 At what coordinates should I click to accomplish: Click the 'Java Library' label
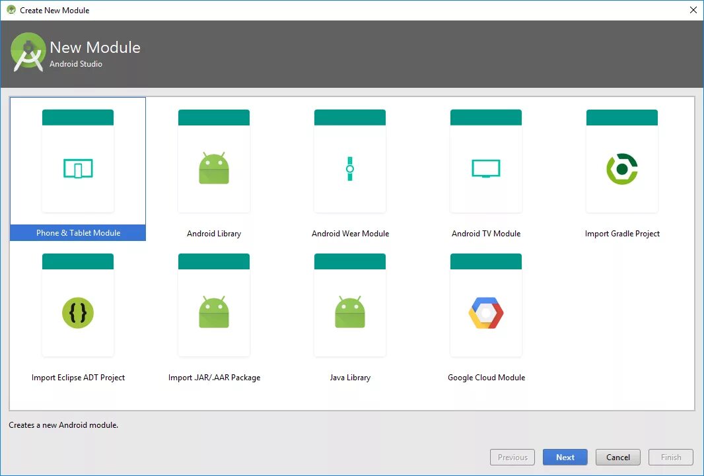point(350,377)
